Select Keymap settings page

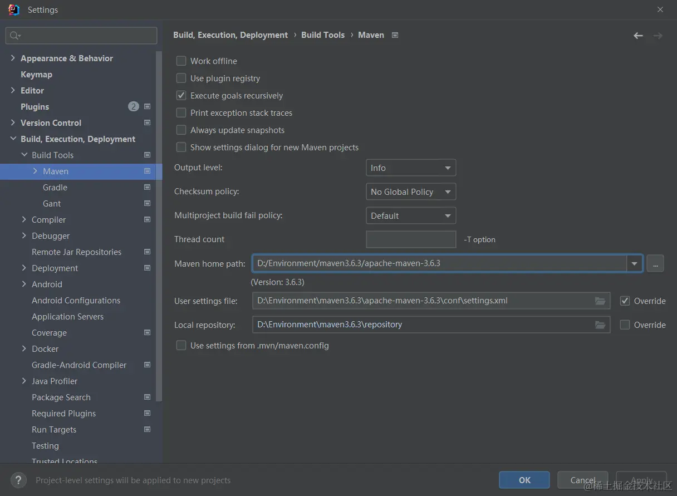click(x=36, y=74)
